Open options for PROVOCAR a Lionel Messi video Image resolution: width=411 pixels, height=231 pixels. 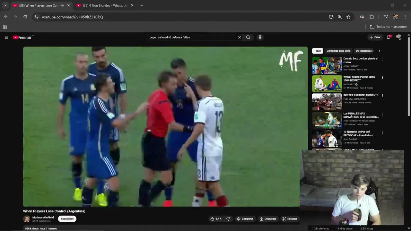pyautogui.click(x=382, y=132)
